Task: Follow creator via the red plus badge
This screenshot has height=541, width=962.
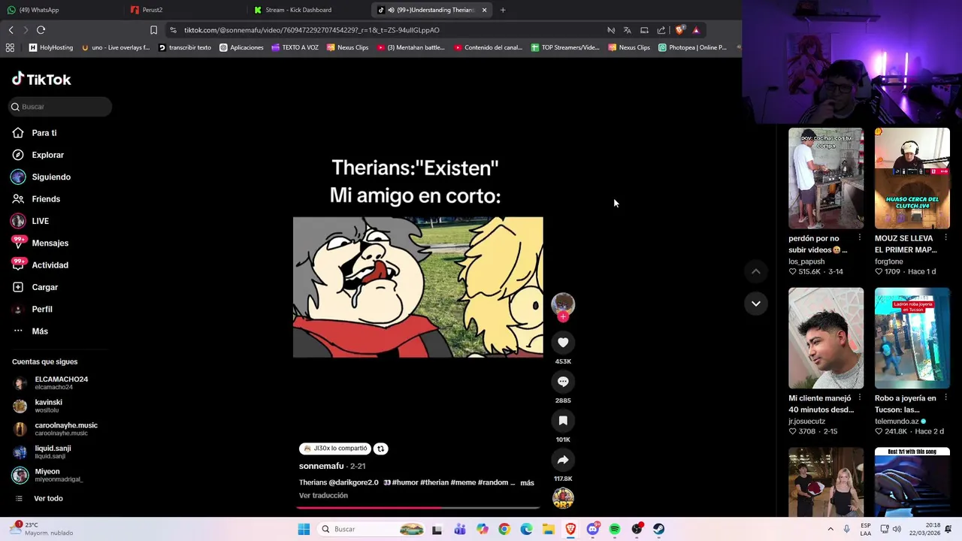Action: tap(563, 317)
